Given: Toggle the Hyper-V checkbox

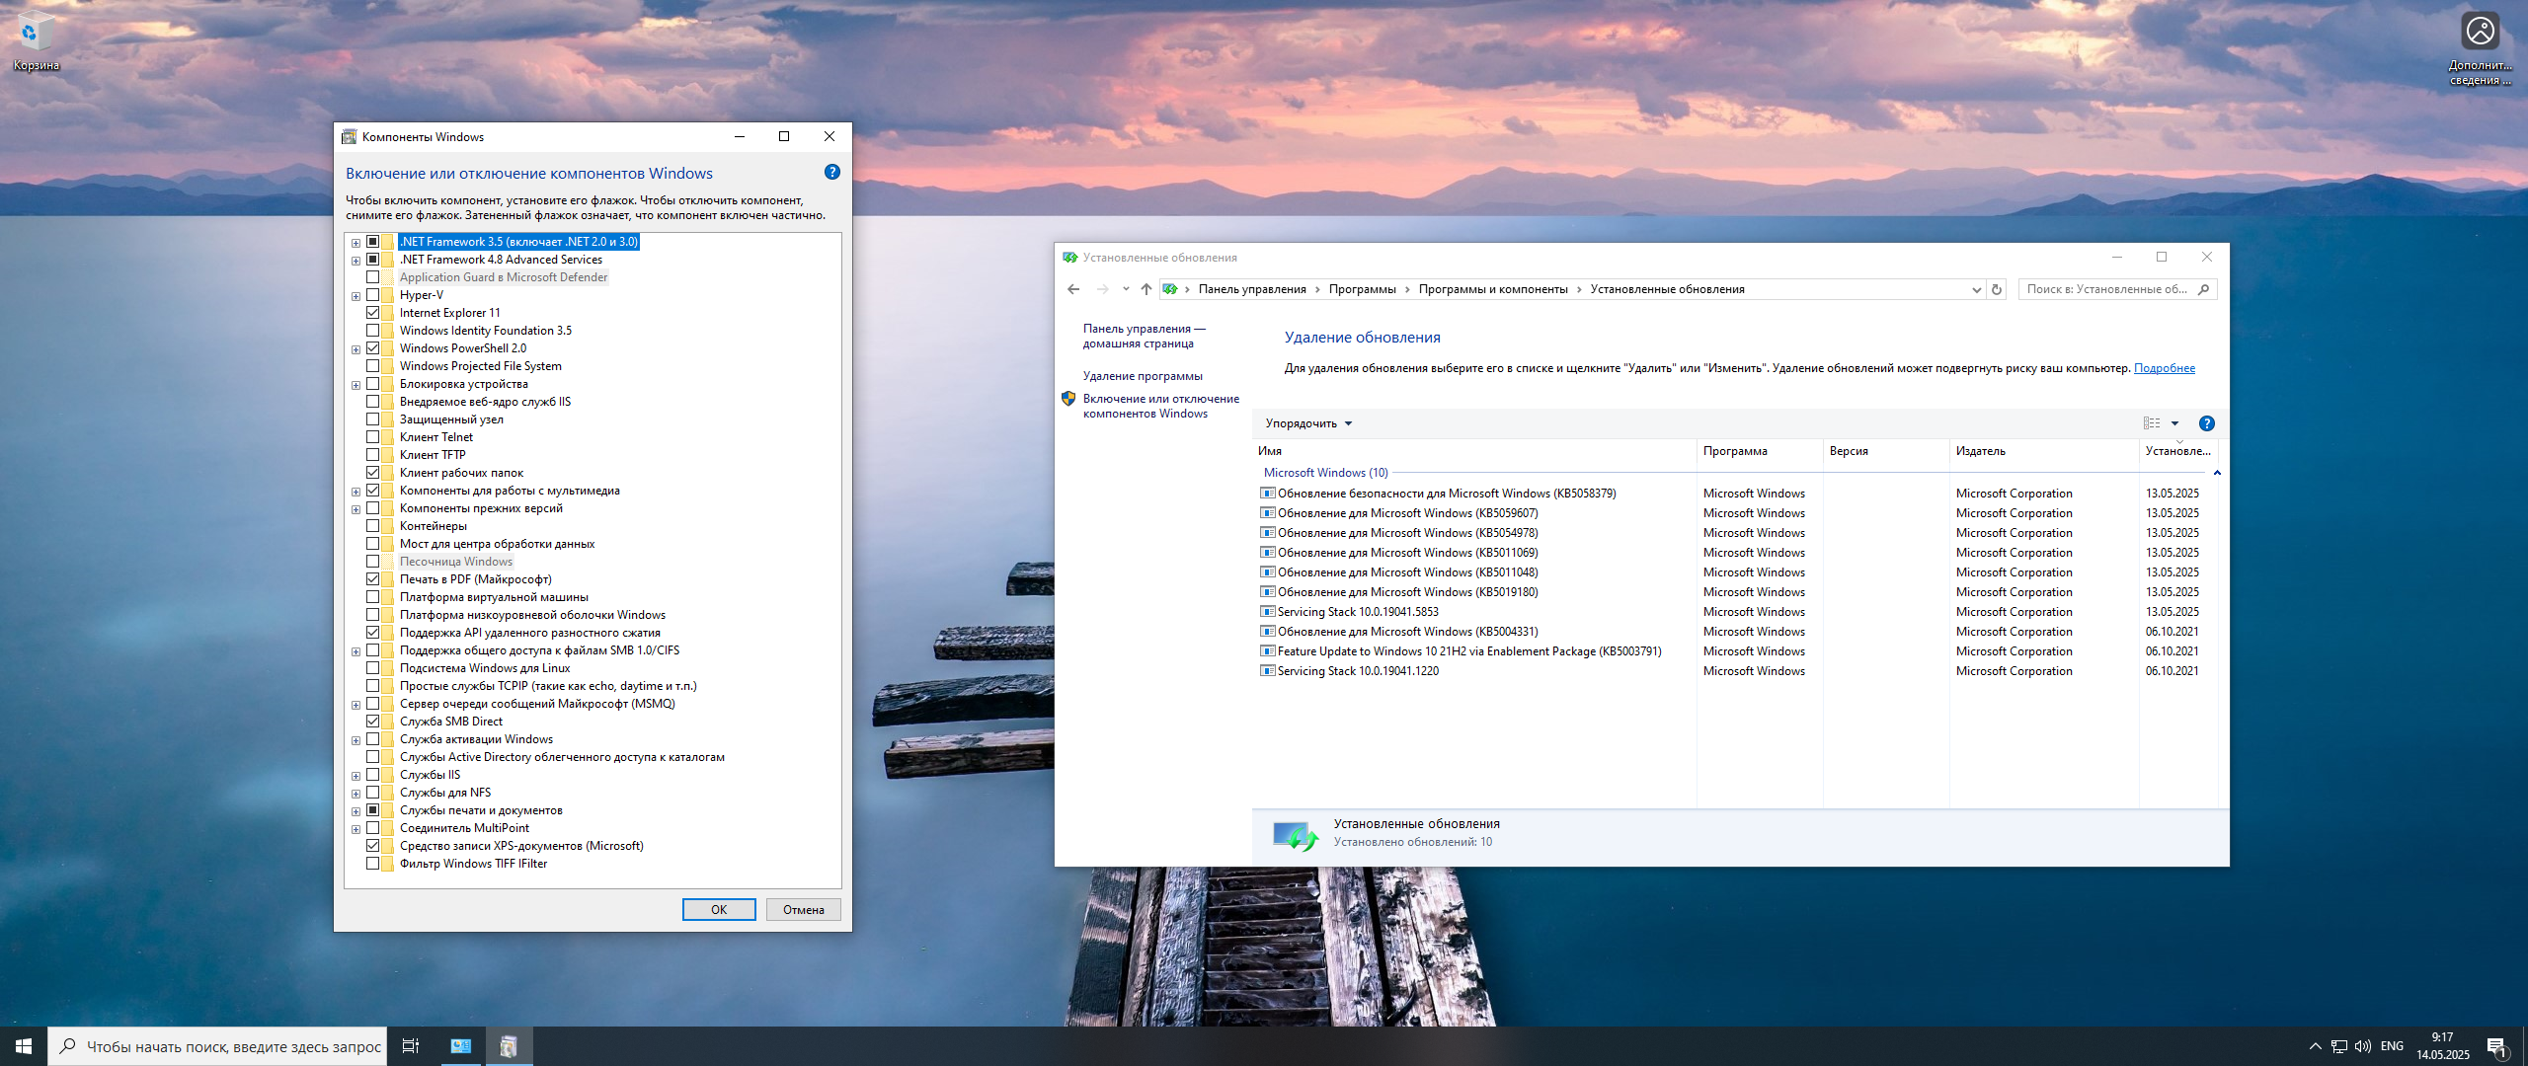Looking at the screenshot, I should point(372,295).
